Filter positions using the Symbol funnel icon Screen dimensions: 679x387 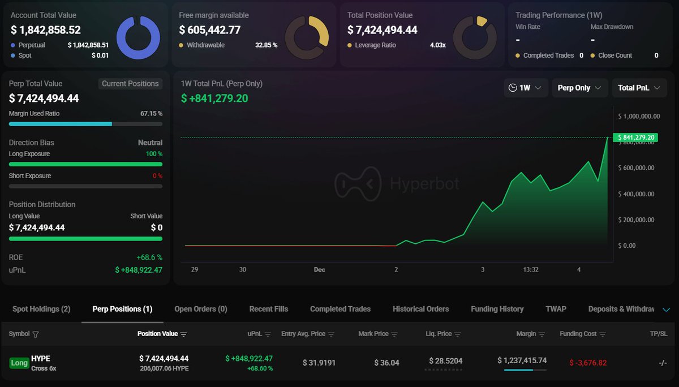tap(36, 334)
